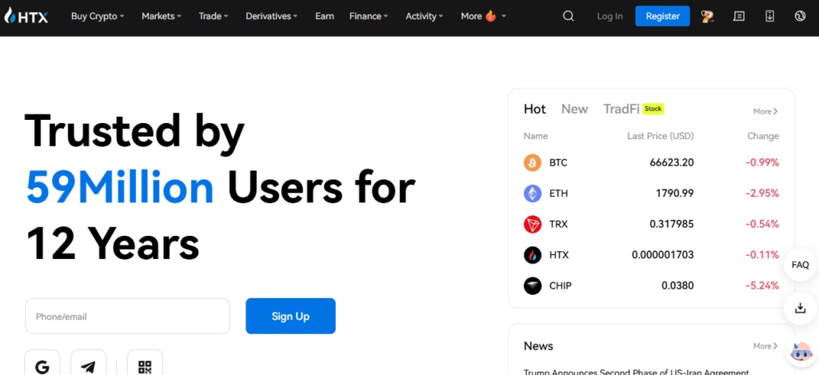Viewport: 819px width, 375px height.
Task: Click the fire icon next to More
Action: (x=490, y=16)
